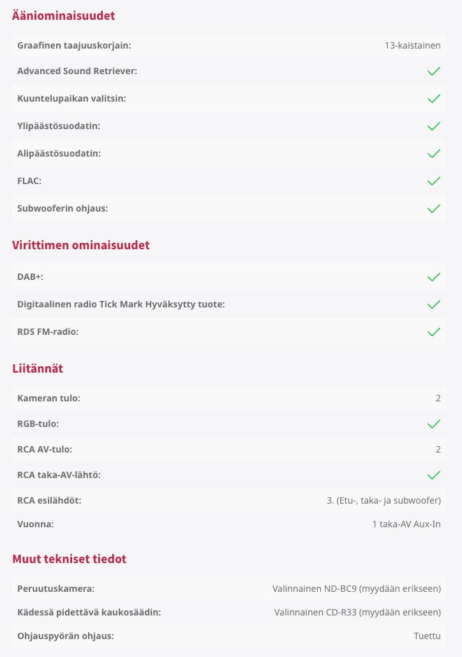Click the Valinnainen CD-R33 remote text
Screen dimensions: 462x657
click(x=357, y=612)
